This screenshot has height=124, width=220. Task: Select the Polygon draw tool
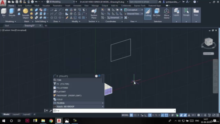pos(52,18)
